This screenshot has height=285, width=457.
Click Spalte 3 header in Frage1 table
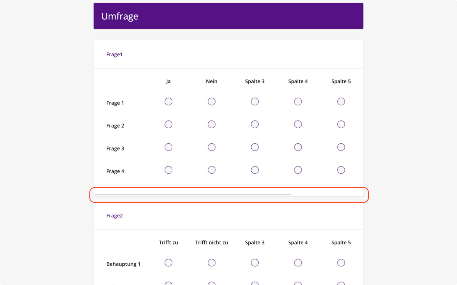click(255, 81)
